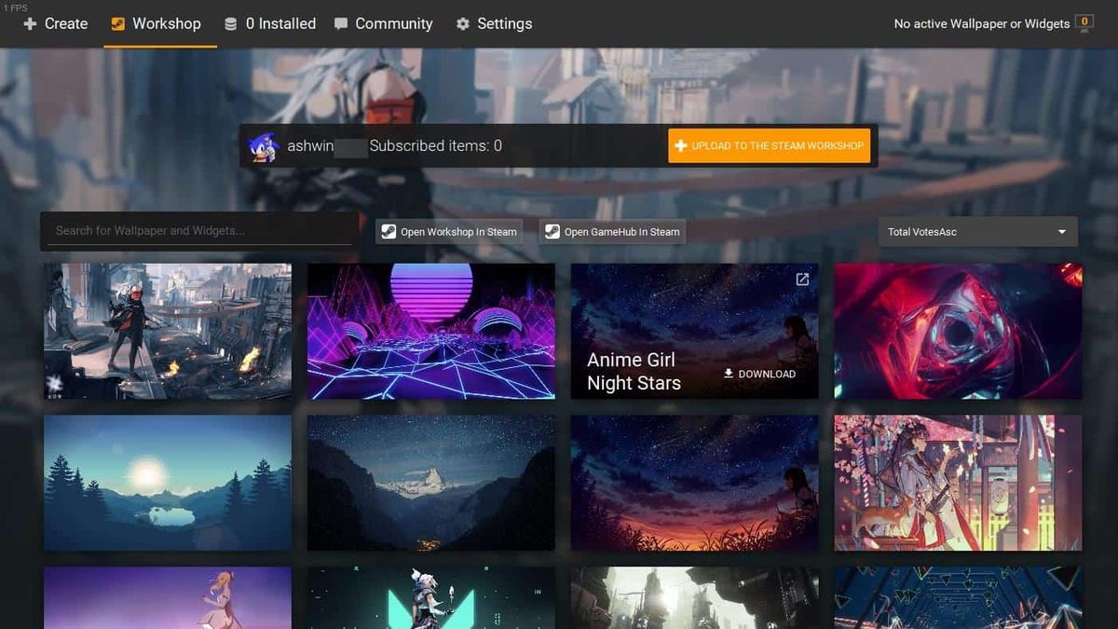
Task: Select the cherry blossom shrine girl thumbnail
Action: [x=958, y=483]
